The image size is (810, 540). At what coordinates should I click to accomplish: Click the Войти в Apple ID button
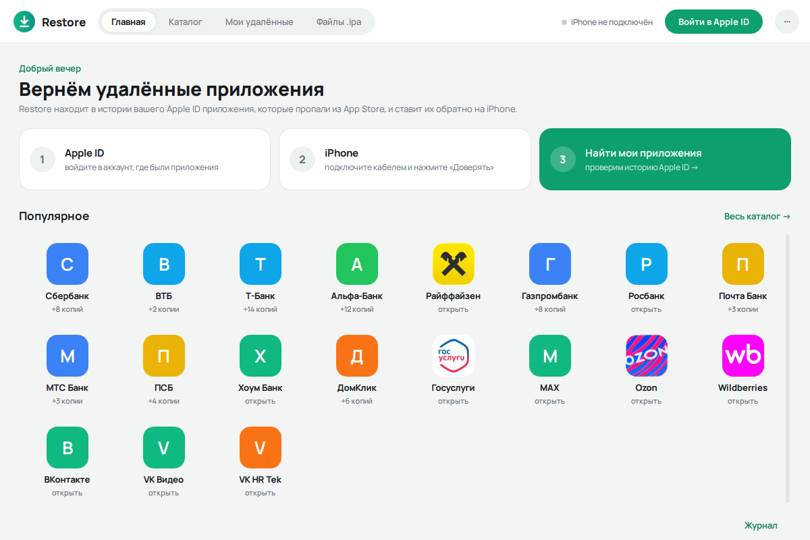tap(714, 22)
